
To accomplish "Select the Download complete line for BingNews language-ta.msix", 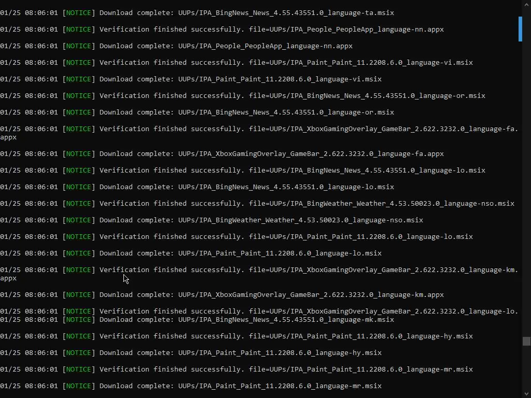I will click(197, 13).
